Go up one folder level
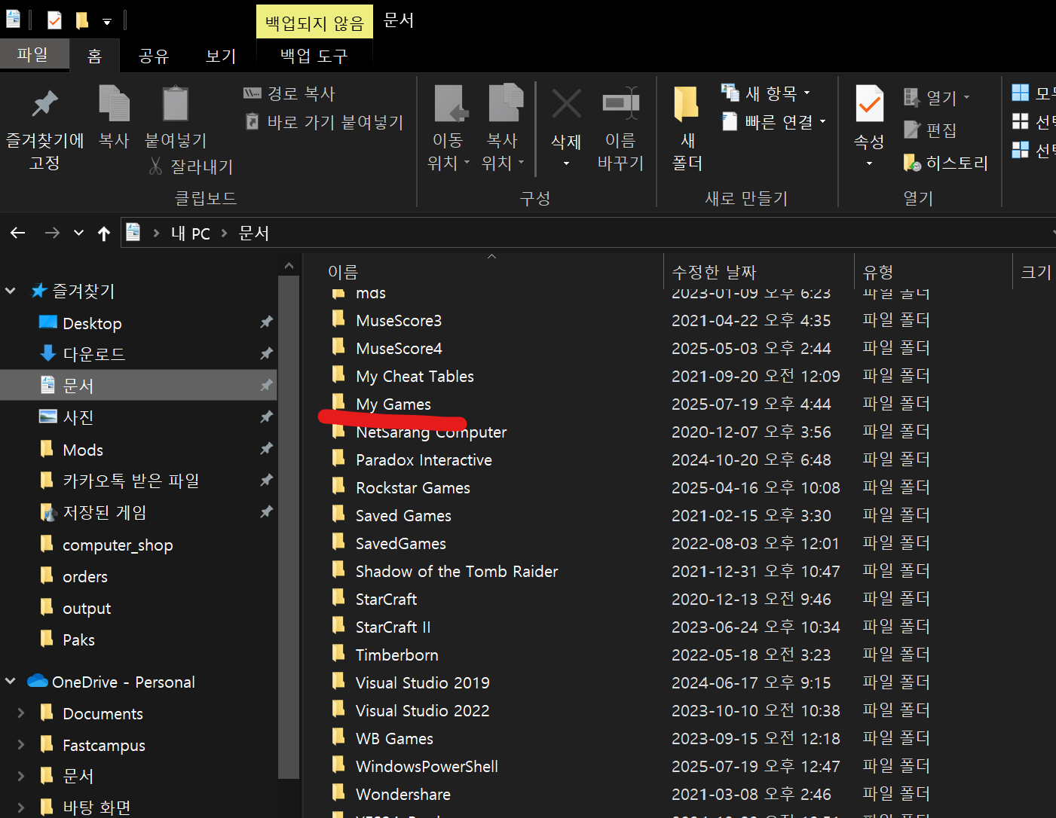Viewport: 1056px width, 818px height. click(104, 233)
